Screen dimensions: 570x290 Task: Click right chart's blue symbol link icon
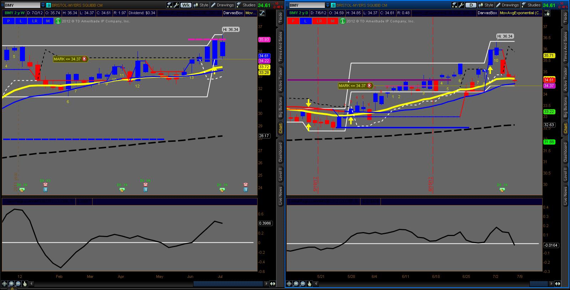pyautogui.click(x=333, y=5)
